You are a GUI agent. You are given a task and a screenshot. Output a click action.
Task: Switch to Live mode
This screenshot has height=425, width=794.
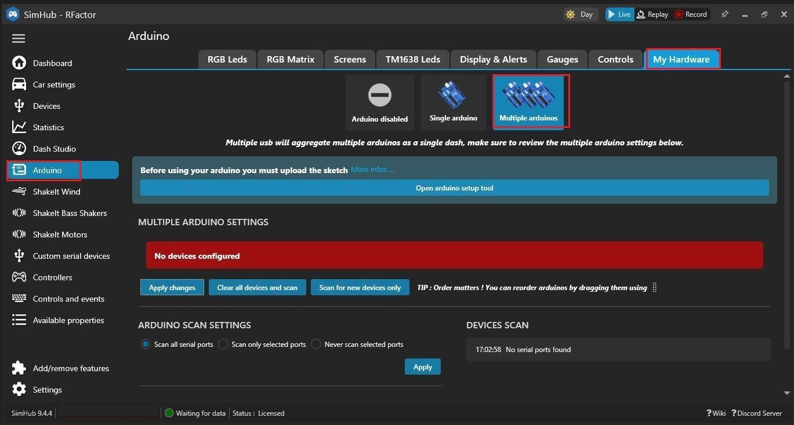coord(619,14)
